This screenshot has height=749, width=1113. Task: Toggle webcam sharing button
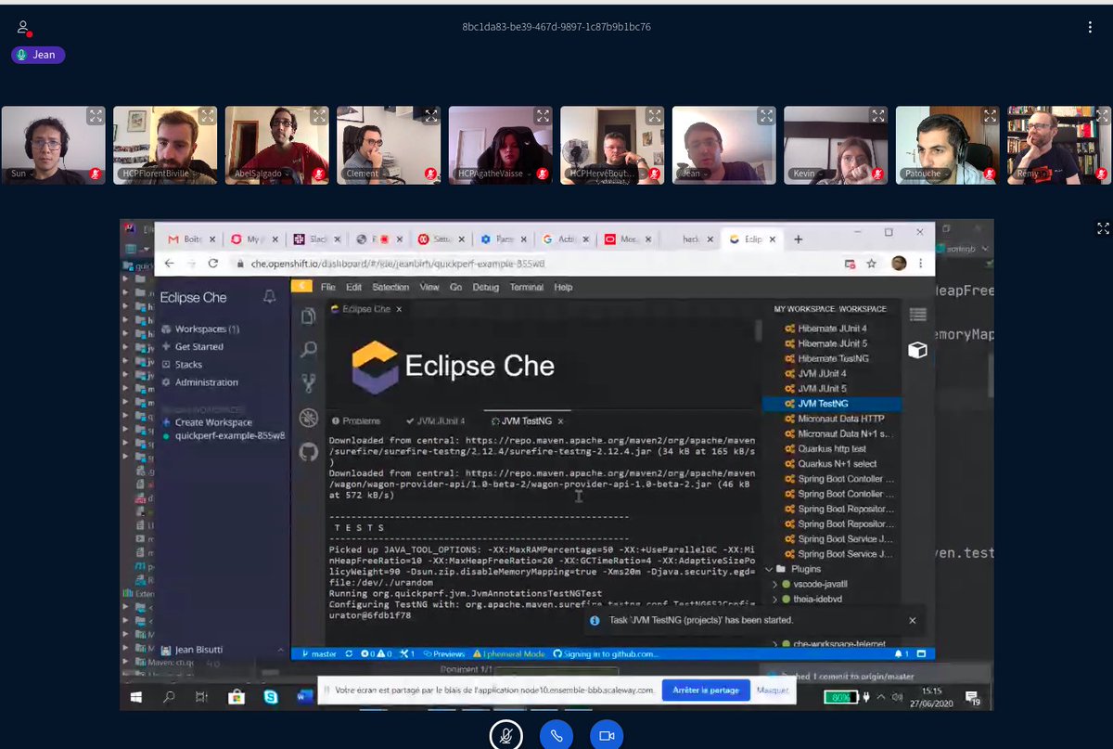607,735
